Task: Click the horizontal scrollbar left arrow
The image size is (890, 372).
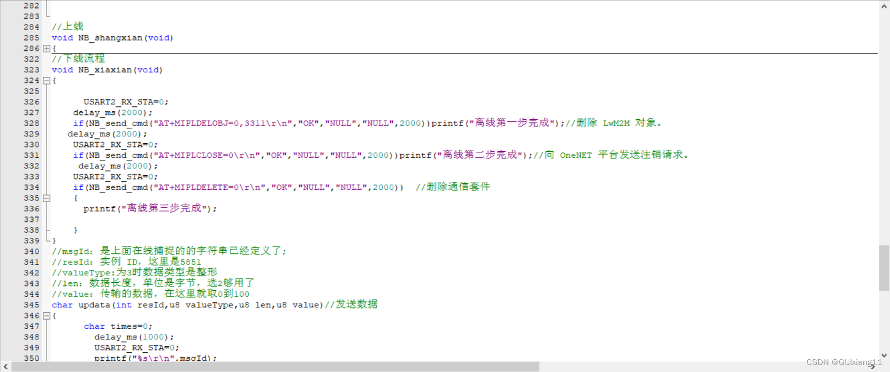Action: pyautogui.click(x=5, y=367)
